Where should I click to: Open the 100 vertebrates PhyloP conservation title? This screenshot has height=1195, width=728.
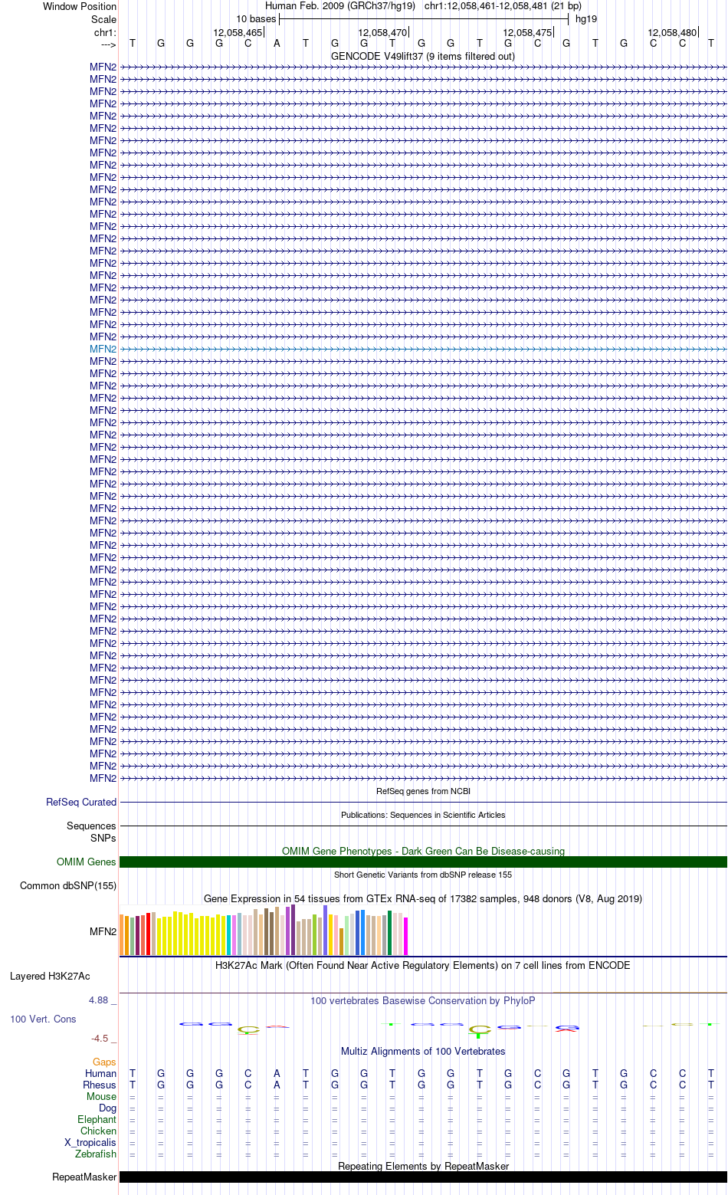423,1000
